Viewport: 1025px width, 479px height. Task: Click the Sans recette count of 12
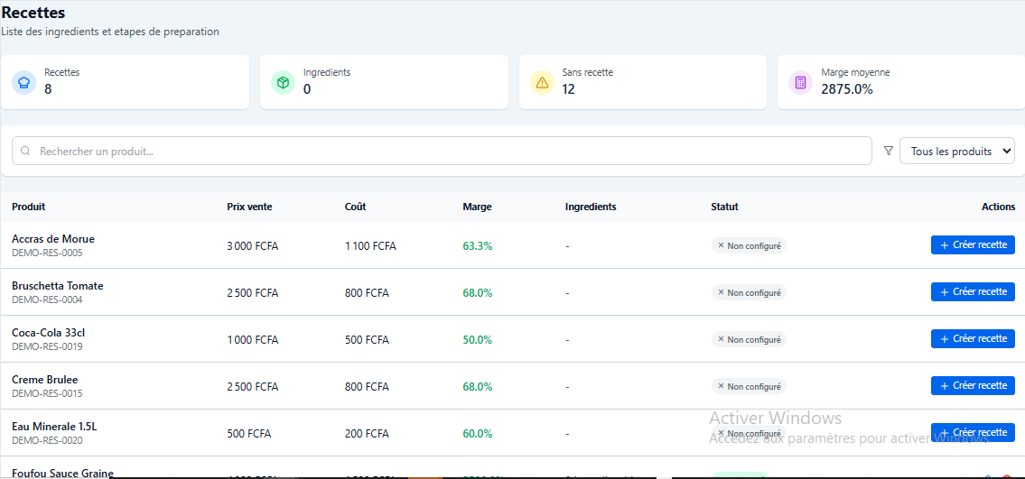[x=568, y=89]
